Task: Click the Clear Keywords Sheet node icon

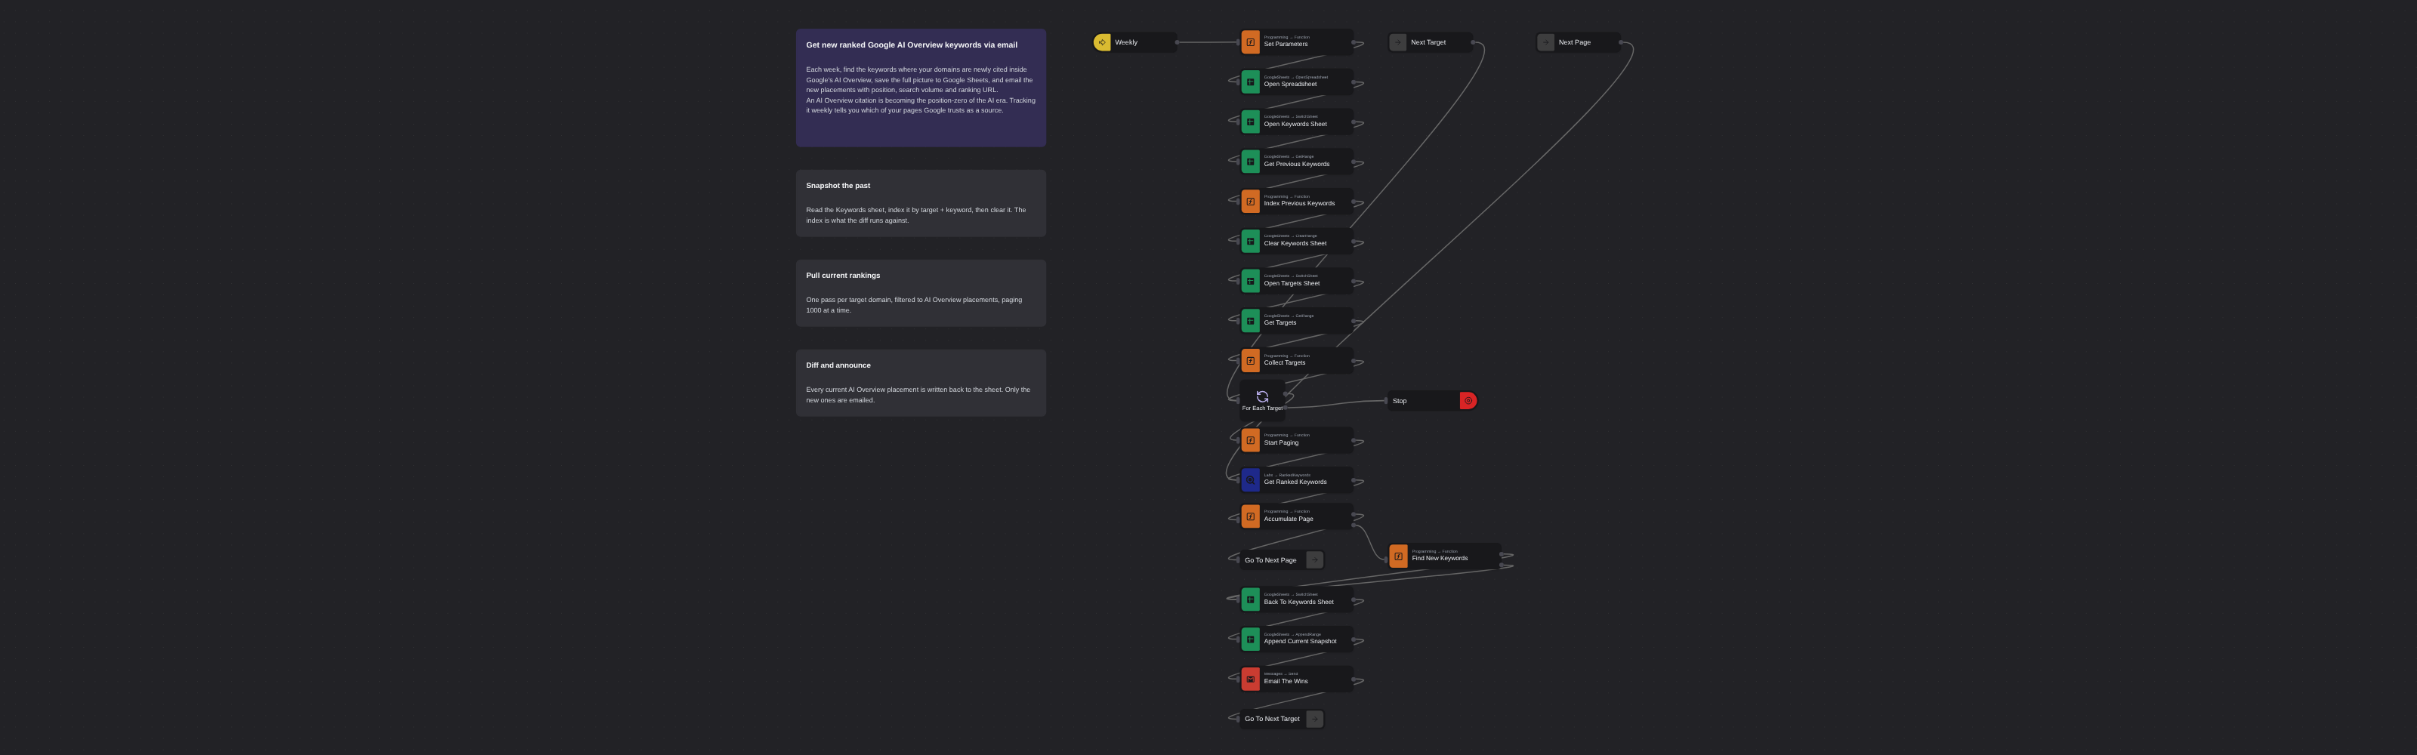Action: point(1250,242)
